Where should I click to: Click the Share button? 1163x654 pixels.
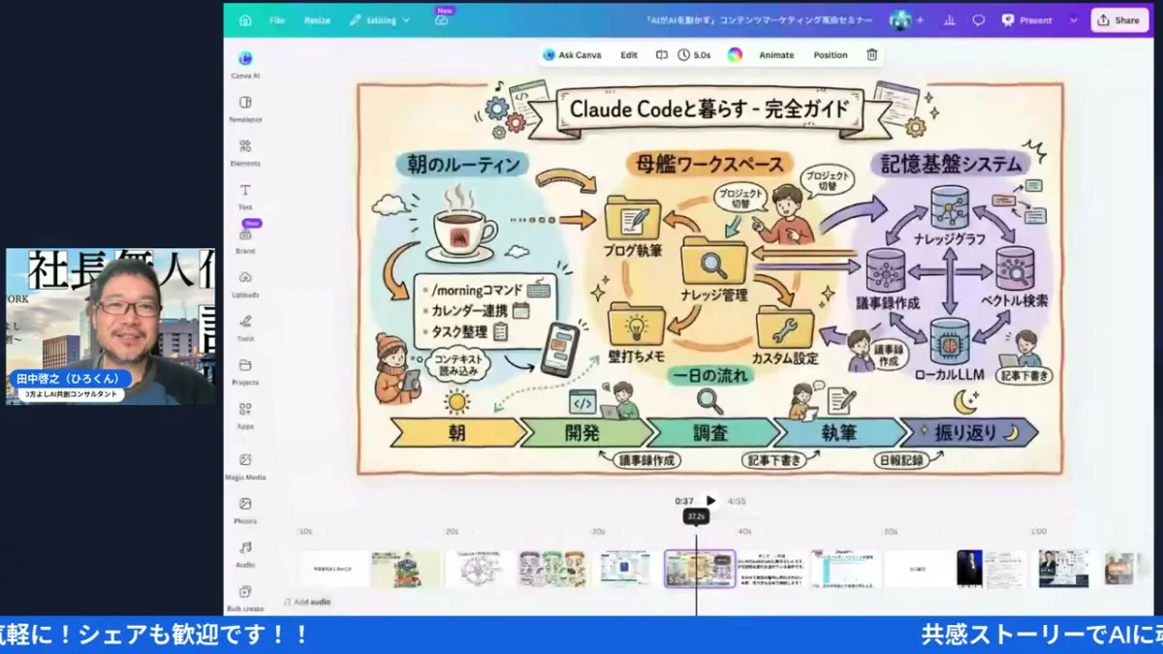1118,20
